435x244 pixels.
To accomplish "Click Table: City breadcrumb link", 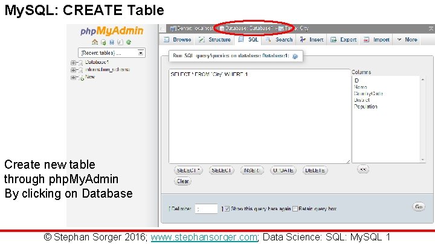I will (294, 28).
